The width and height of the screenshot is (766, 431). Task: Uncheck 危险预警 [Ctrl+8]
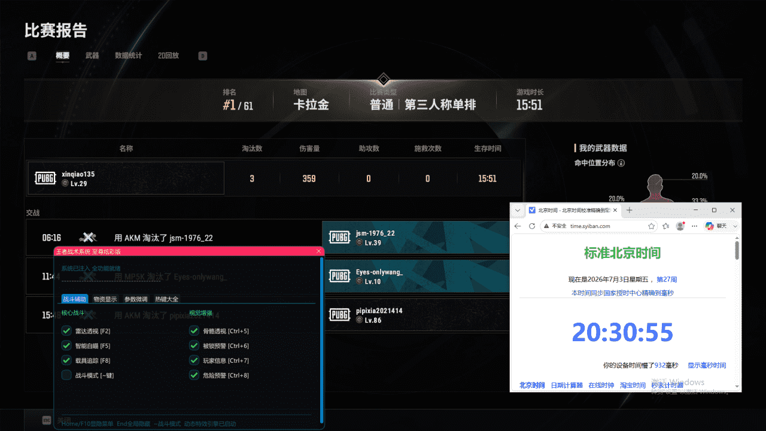coord(194,376)
